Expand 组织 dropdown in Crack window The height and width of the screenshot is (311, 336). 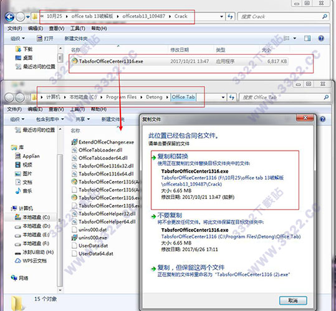click(x=17, y=39)
